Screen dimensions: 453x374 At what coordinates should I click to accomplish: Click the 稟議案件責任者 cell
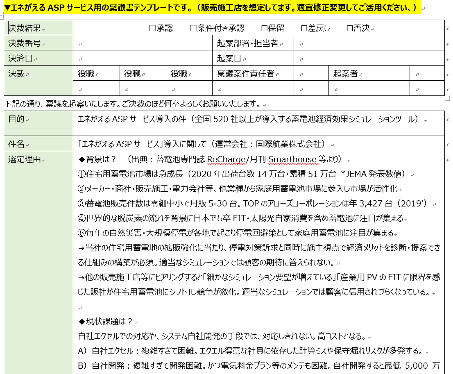click(253, 73)
